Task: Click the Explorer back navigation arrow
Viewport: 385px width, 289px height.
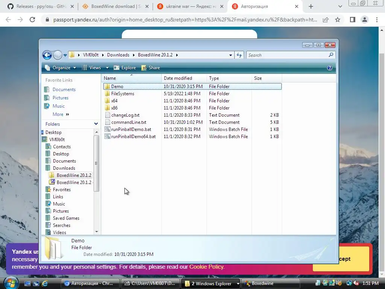Action: tap(47, 55)
